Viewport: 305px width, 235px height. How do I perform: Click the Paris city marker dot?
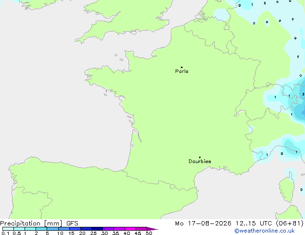coord(182,67)
